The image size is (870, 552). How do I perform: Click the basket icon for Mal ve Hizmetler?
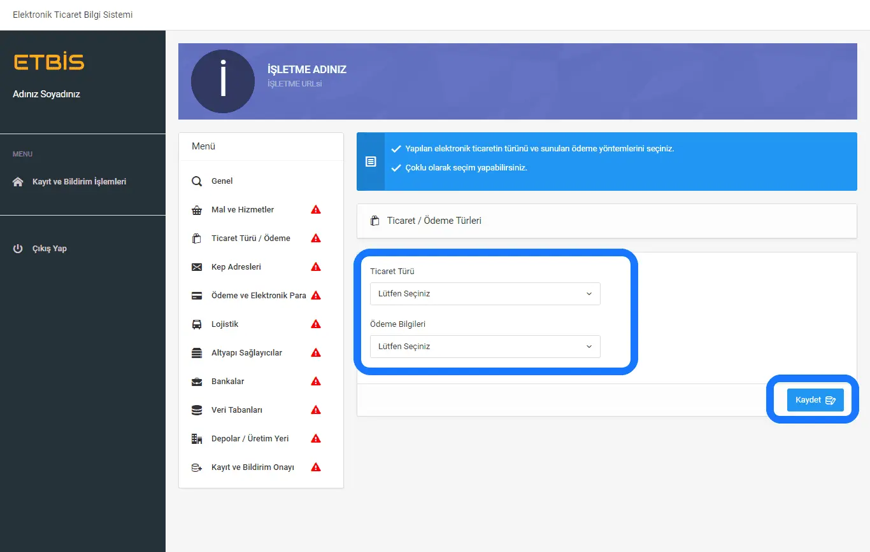[x=197, y=210]
